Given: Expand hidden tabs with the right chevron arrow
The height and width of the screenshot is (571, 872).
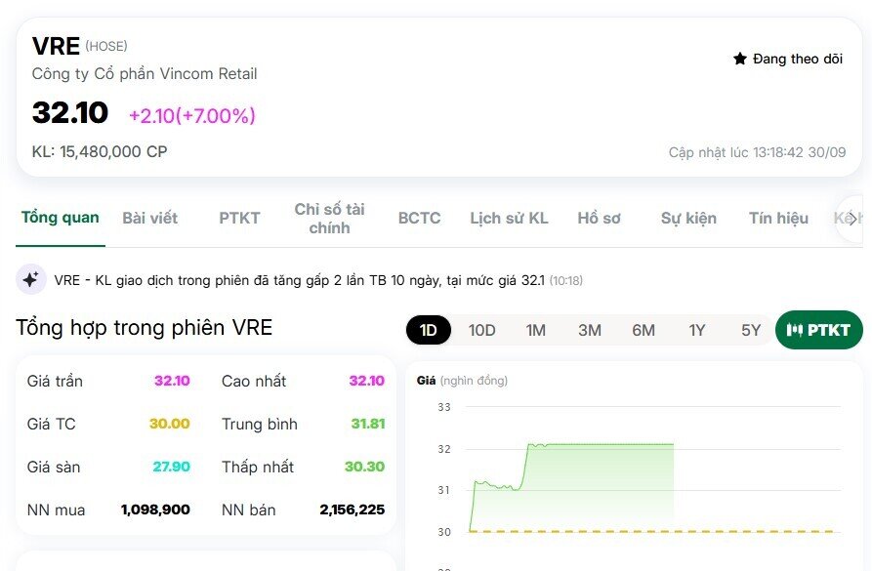Looking at the screenshot, I should point(851,219).
